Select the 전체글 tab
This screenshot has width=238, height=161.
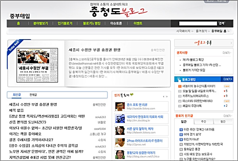(x=33, y=95)
